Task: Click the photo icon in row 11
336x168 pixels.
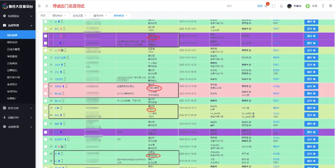Action: (62, 50)
